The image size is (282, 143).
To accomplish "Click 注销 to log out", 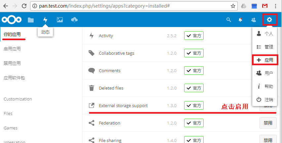I will tap(265, 100).
